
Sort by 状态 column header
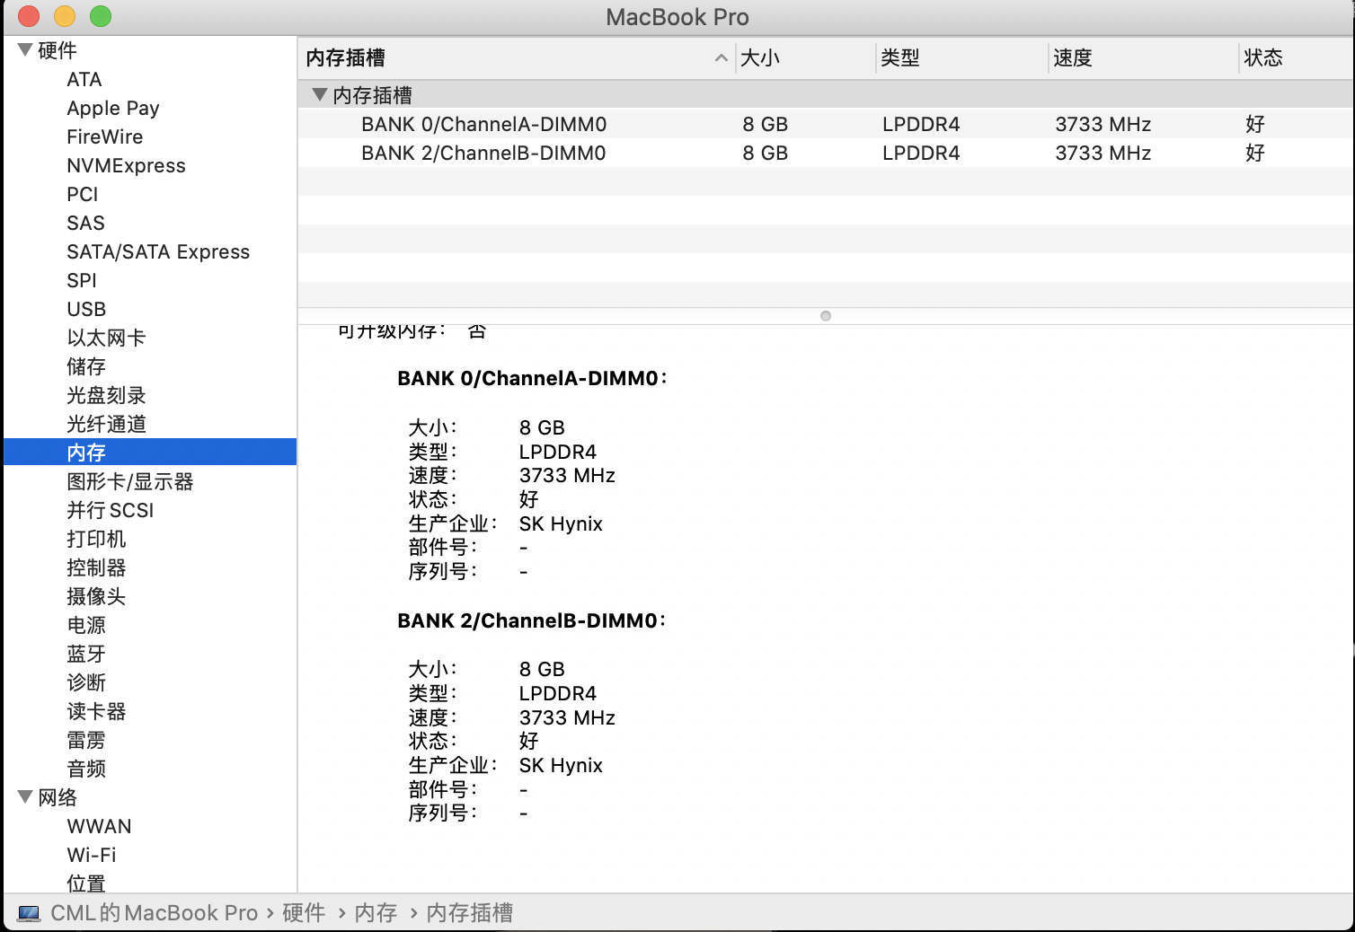pyautogui.click(x=1262, y=58)
